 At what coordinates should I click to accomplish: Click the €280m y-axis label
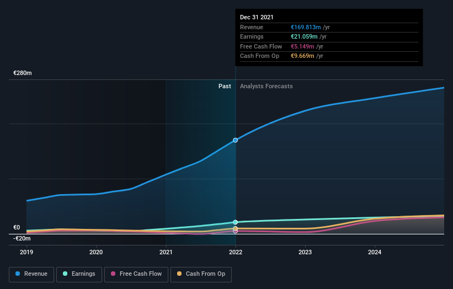[23, 73]
